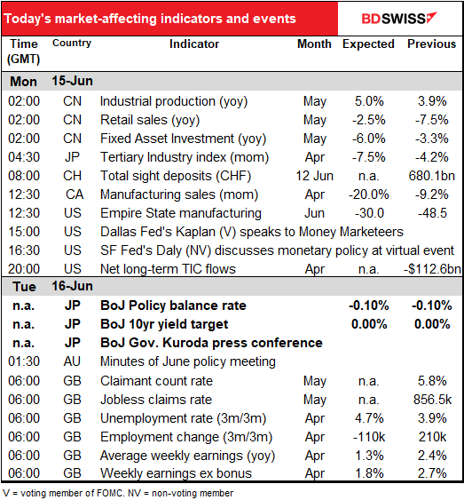Select Minutes of June policy meeting
464x500 pixels.
pyautogui.click(x=187, y=361)
